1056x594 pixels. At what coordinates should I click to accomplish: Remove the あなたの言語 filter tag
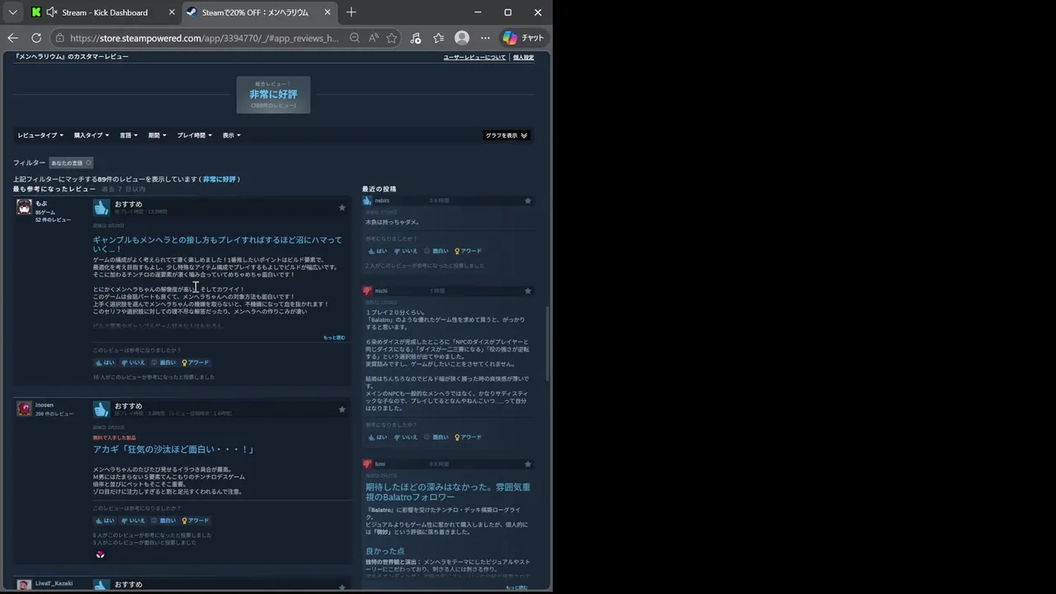[x=88, y=163]
